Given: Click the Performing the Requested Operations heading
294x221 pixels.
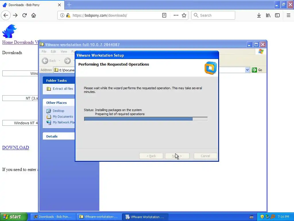Looking at the screenshot, I should 114,64.
